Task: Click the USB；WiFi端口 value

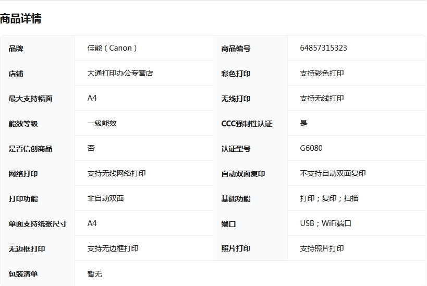Action: (x=326, y=223)
